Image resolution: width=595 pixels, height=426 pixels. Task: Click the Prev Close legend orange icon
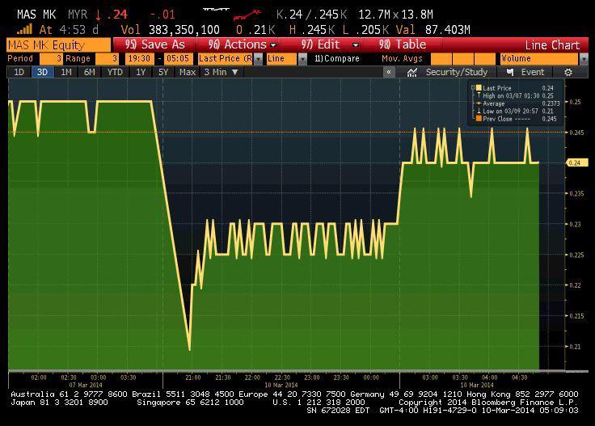coord(479,119)
